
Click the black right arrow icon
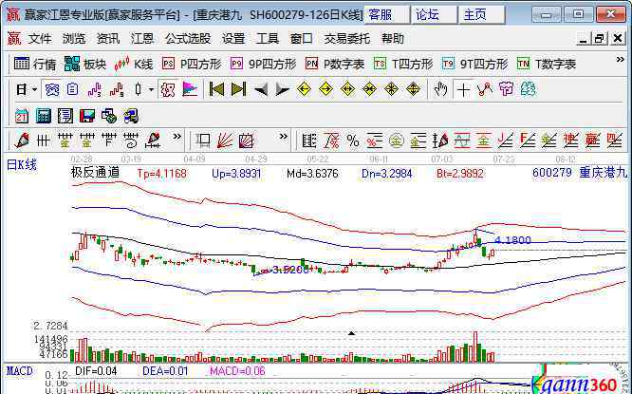[282, 89]
